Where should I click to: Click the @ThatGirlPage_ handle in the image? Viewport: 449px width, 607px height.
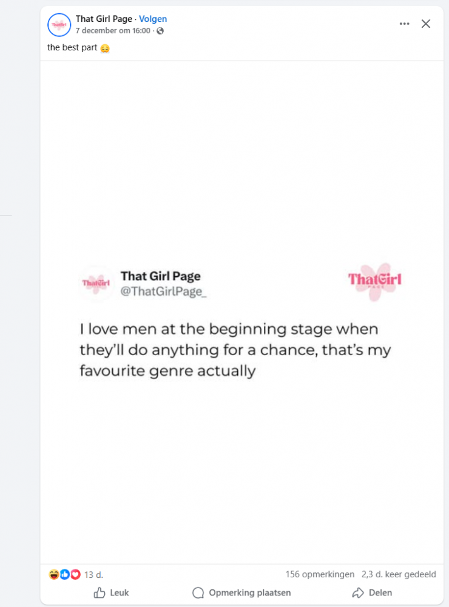[x=163, y=291]
